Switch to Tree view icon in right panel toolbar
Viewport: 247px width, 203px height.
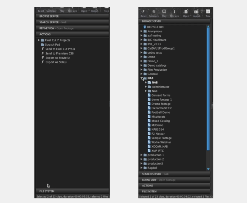(x=208, y=12)
